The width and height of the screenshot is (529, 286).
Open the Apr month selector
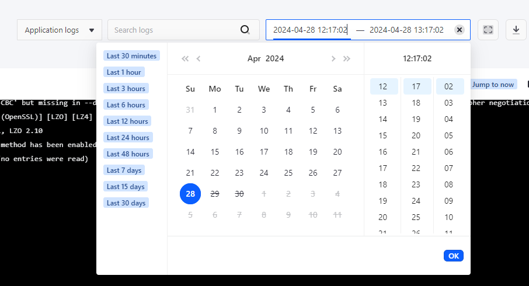[254, 58]
